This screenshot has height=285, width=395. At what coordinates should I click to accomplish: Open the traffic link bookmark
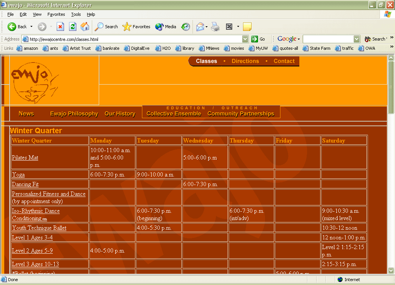tap(344, 48)
